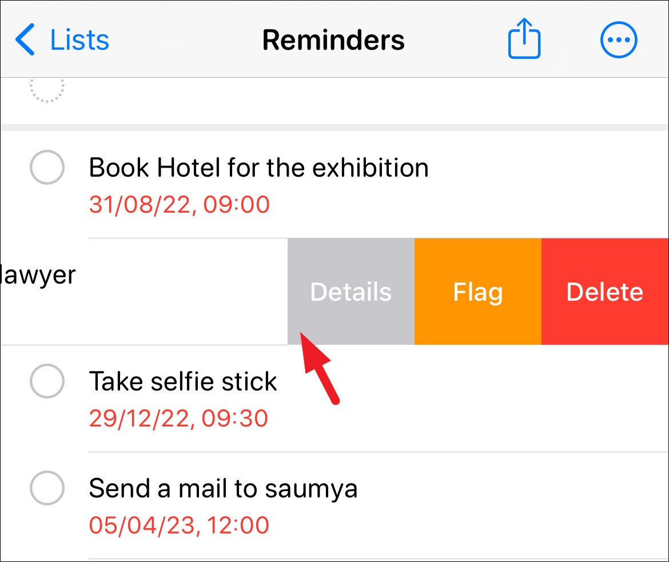Viewport: 669px width, 562px height.
Task: Delete the swiped lawyer reminder
Action: tap(605, 292)
